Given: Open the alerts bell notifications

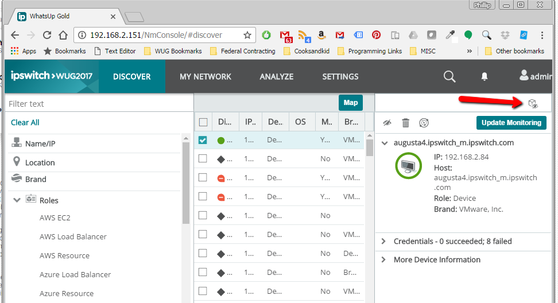Looking at the screenshot, I should (485, 76).
